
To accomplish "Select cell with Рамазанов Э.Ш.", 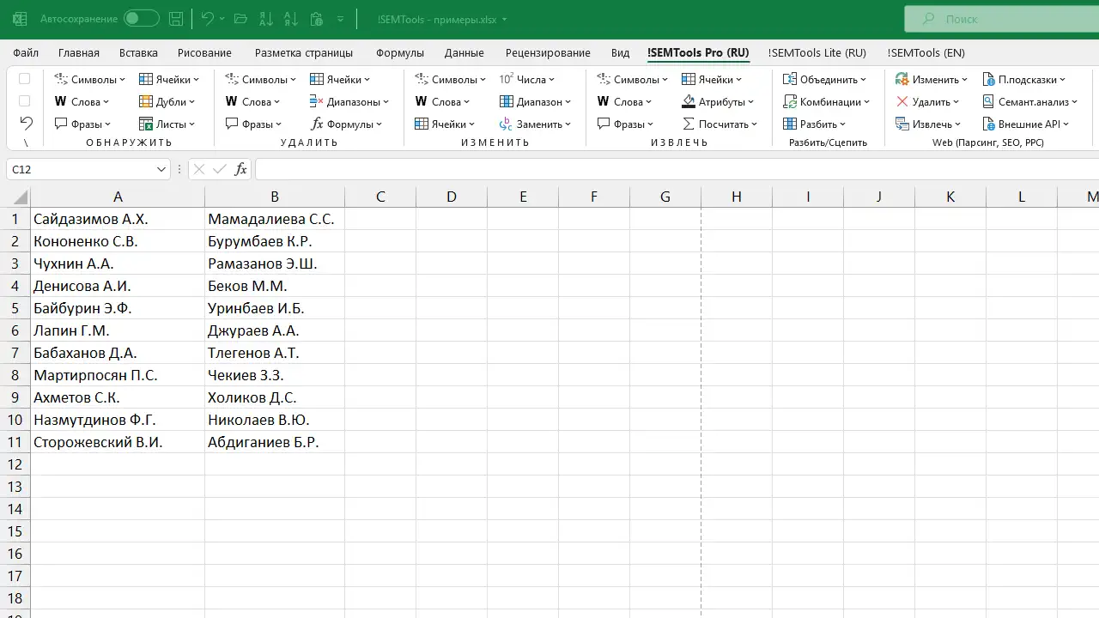I will 275,264.
